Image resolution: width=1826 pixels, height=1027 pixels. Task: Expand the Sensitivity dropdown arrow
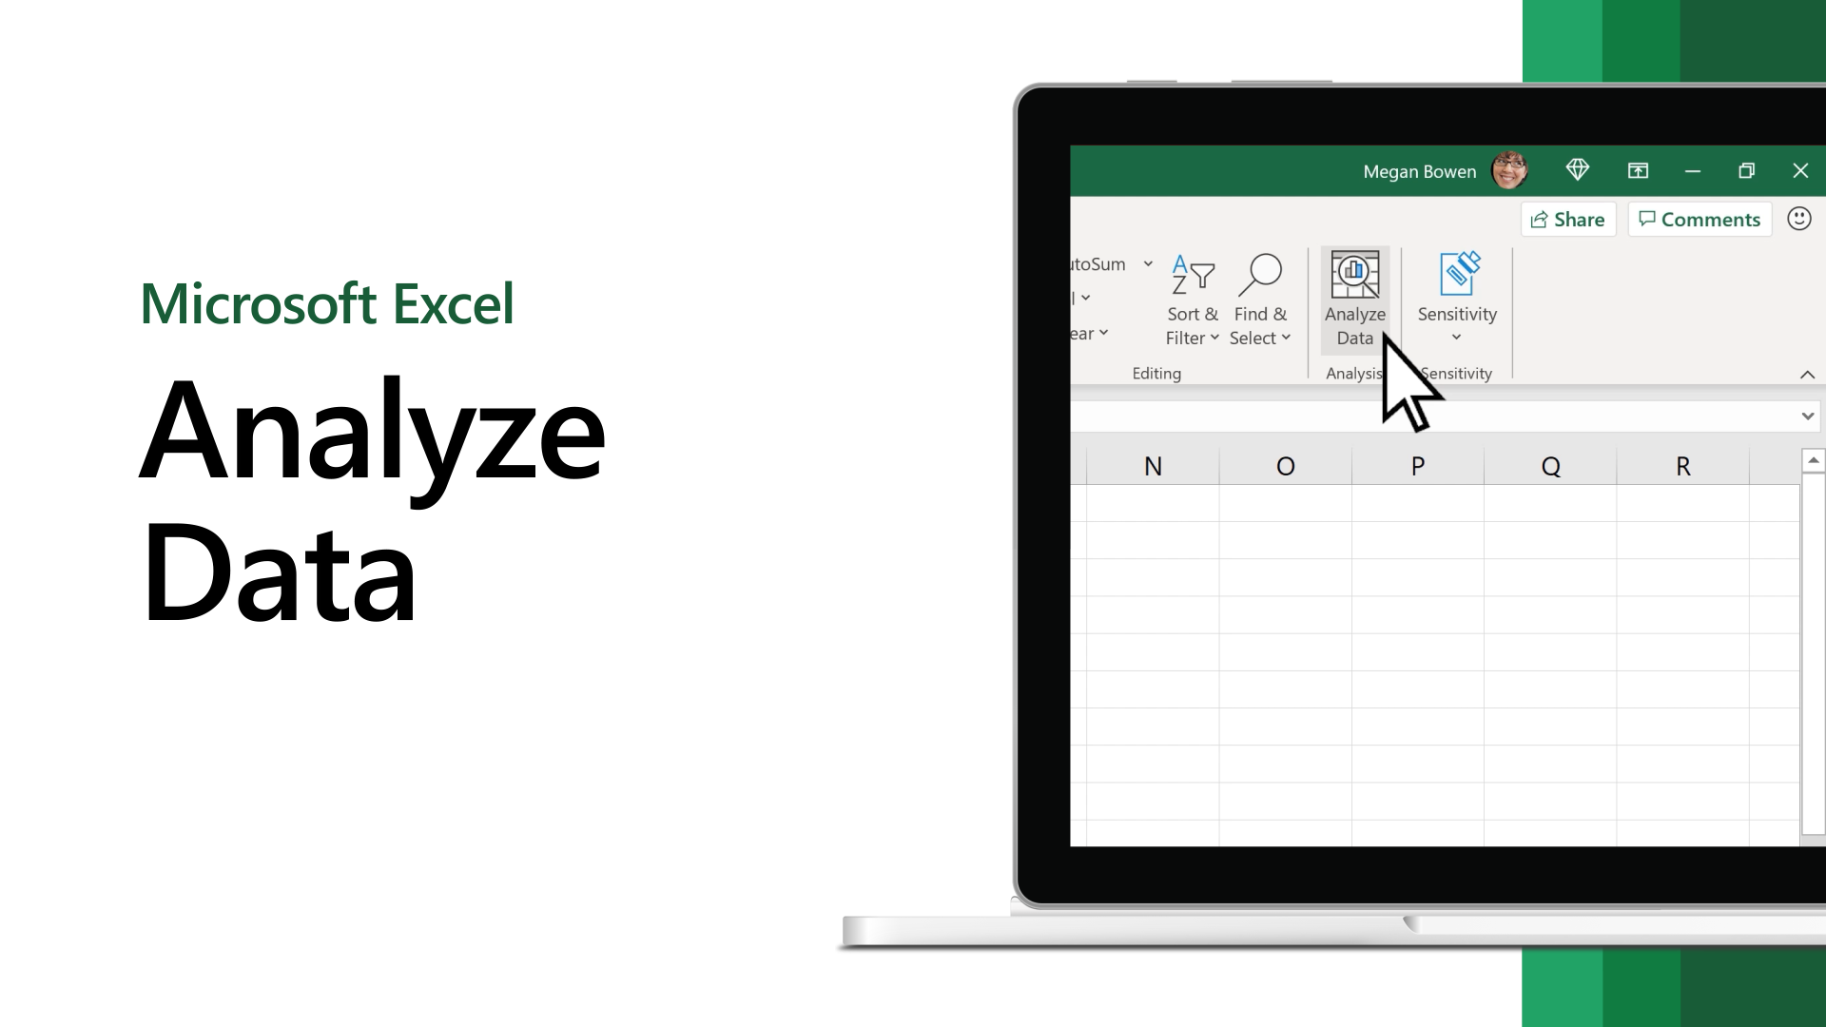coord(1456,338)
